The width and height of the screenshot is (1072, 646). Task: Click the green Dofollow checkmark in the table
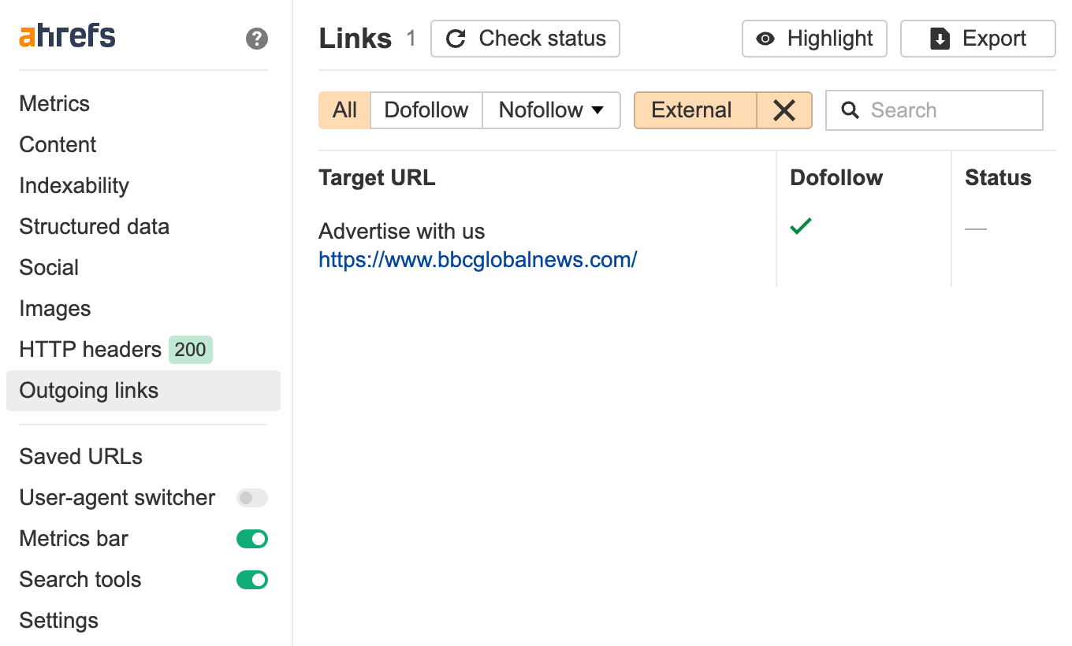pyautogui.click(x=801, y=226)
